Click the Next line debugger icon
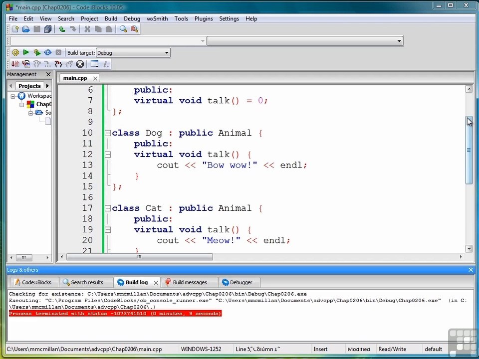Image resolution: width=479 pixels, height=359 pixels. pyautogui.click(x=37, y=64)
